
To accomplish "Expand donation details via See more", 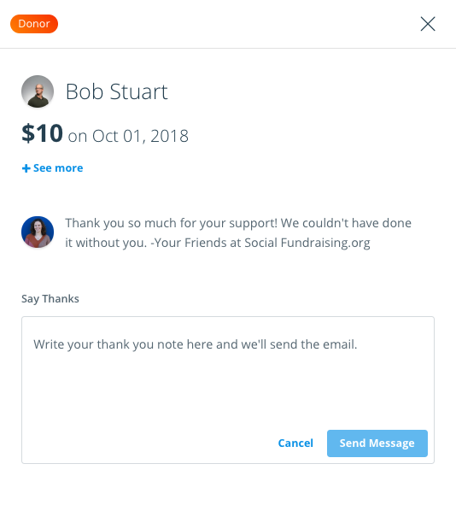I will (x=52, y=168).
